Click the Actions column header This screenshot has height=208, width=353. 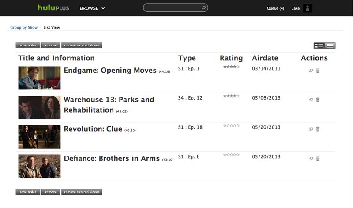pyautogui.click(x=314, y=58)
